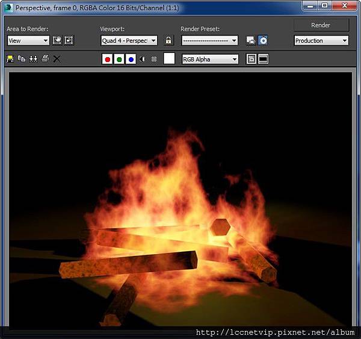Click the Print Image icon
This screenshot has width=361, height=339.
coord(45,59)
